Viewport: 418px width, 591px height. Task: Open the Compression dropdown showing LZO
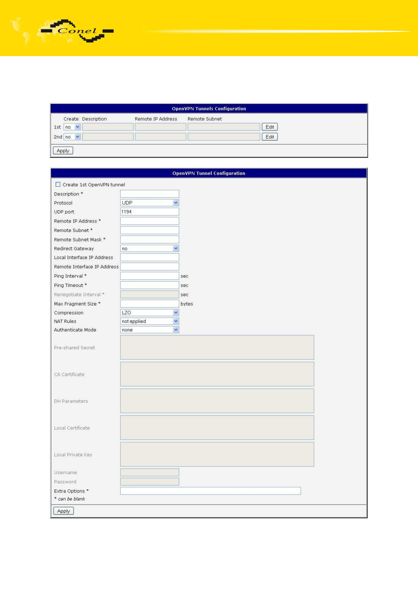150,313
